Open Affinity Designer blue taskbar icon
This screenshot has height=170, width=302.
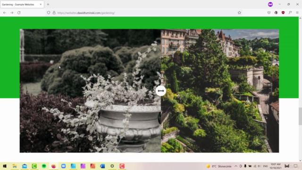[73, 166]
